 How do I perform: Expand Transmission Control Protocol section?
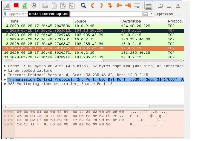(5, 79)
